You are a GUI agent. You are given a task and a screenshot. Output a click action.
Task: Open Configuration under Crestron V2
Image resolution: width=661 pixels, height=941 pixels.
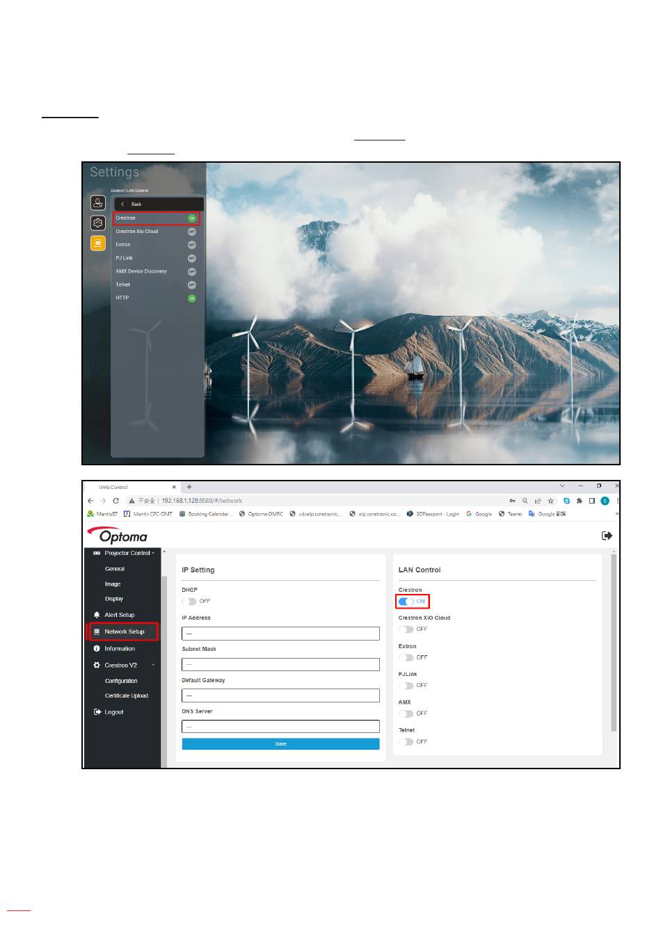121,681
